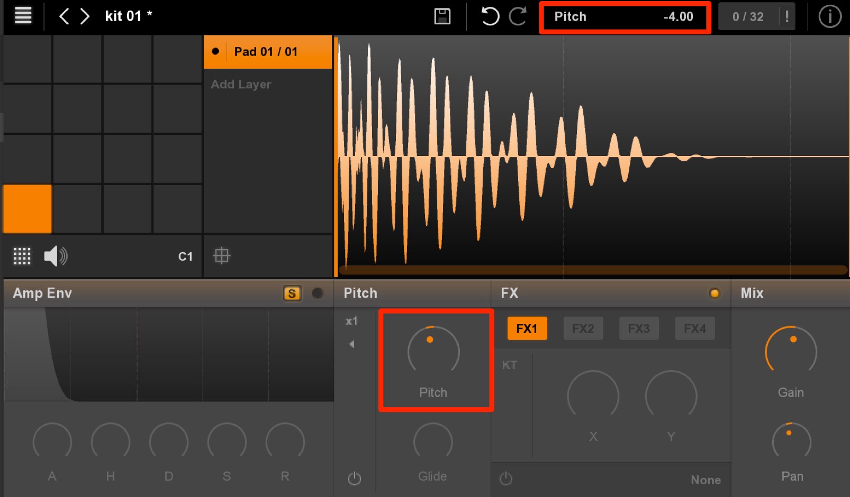Select the Pad 01 / 01 layer
850x497 pixels.
pyautogui.click(x=268, y=52)
